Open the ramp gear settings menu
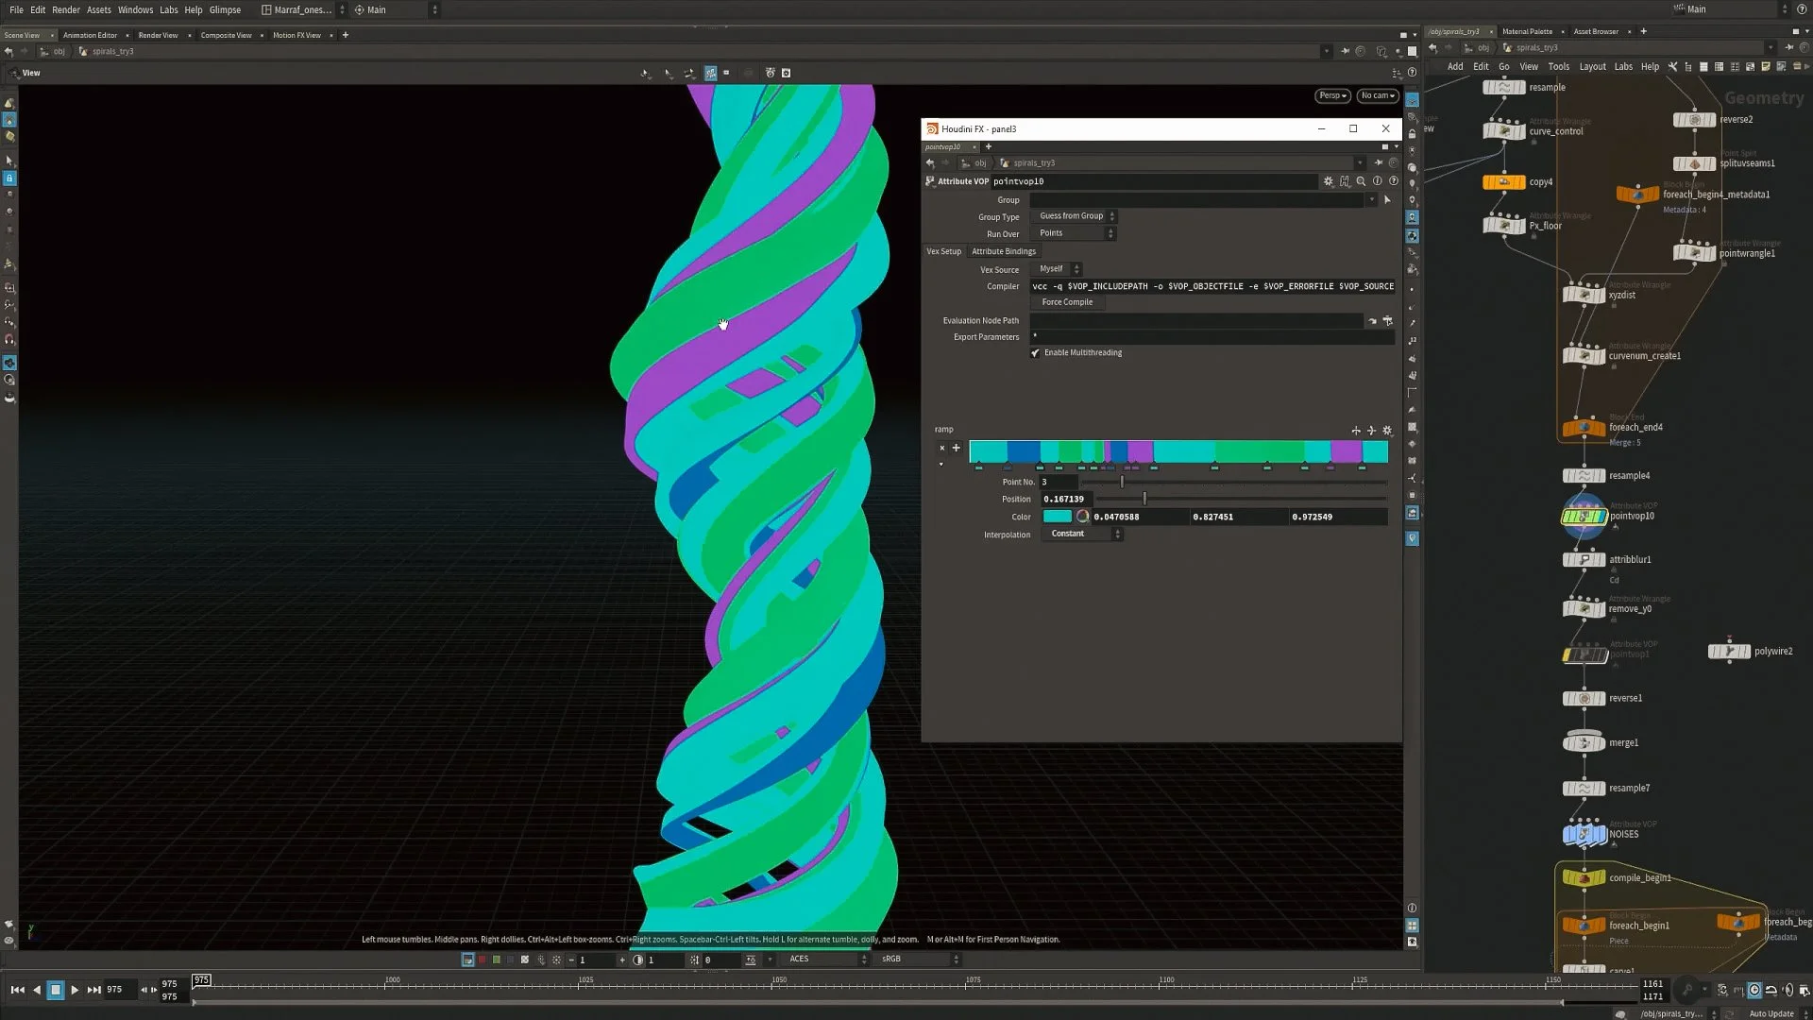1813x1020 pixels. [1387, 431]
